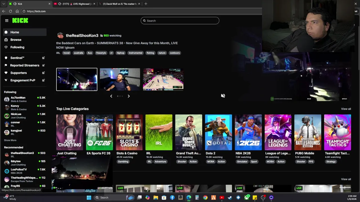Image resolution: width=360 pixels, height=202 pixels.
Task: Open Browse in sidebar
Action: (x=25, y=40)
